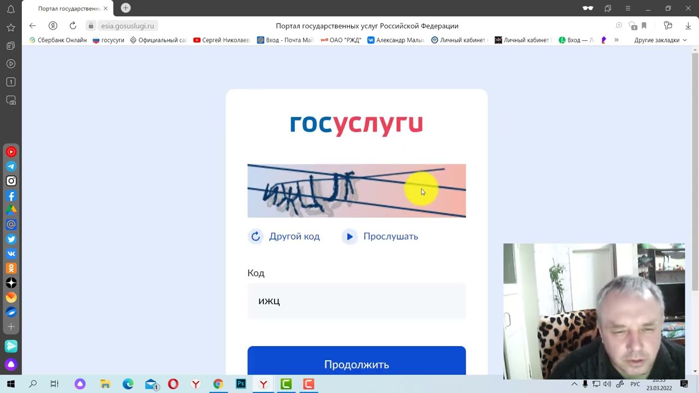Show hidden system tray icons
The height and width of the screenshot is (393, 699).
(574, 384)
